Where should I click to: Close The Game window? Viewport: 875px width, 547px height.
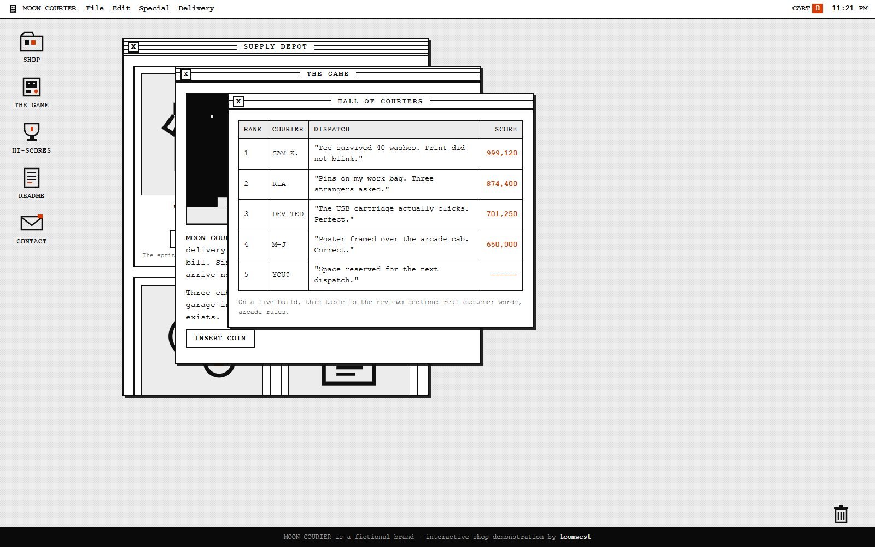tap(186, 74)
